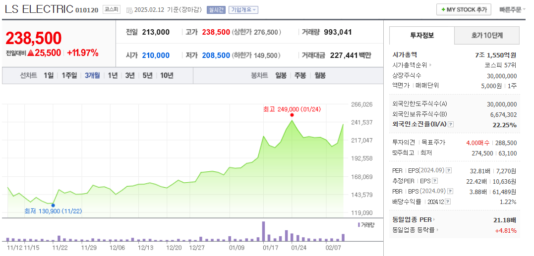Select the 3년 line chart period
Screen dimensions: 534x256
coord(130,75)
